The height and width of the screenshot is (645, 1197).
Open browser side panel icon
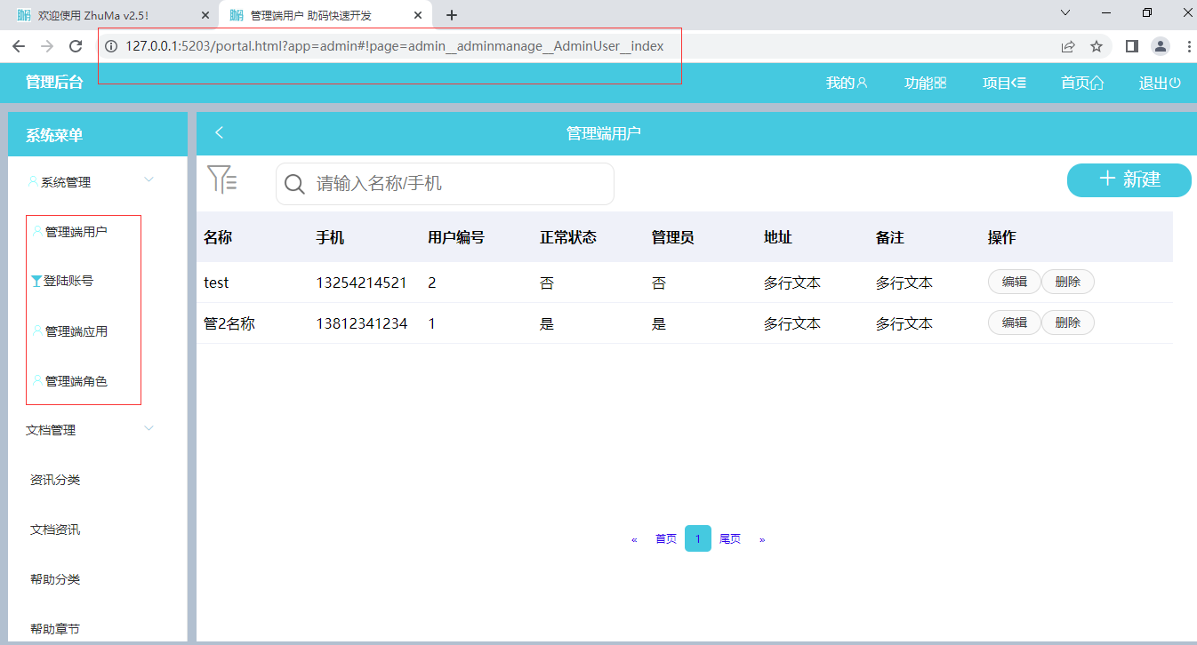pos(1132,46)
